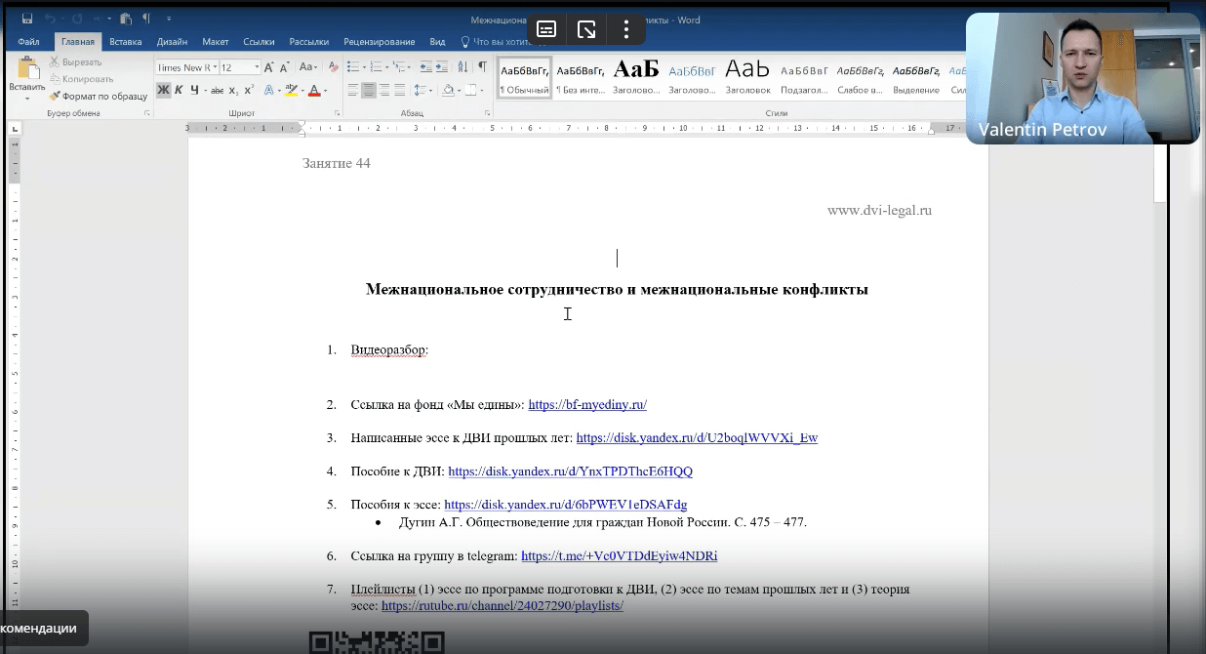1206x654 pixels.
Task: Click the sort icon in paragraph group
Action: [x=463, y=66]
